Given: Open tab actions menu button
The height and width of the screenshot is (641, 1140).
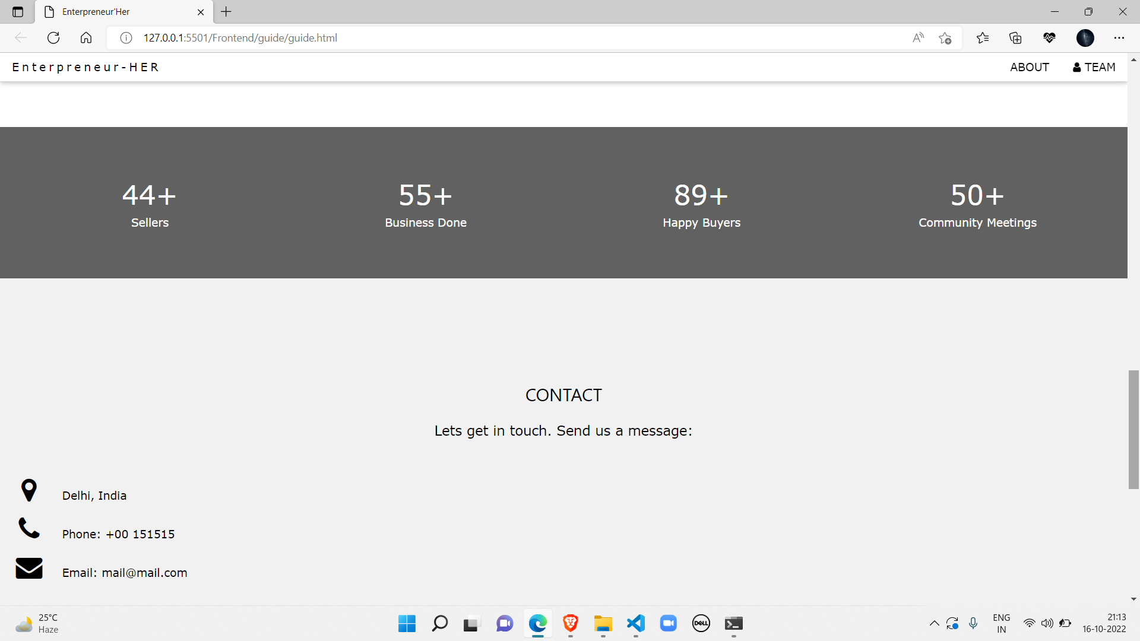Looking at the screenshot, I should pos(18,12).
